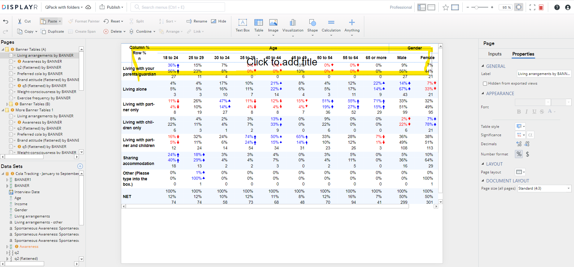Click the Rename tool
This screenshot has height=267, width=574.
pos(197,21)
